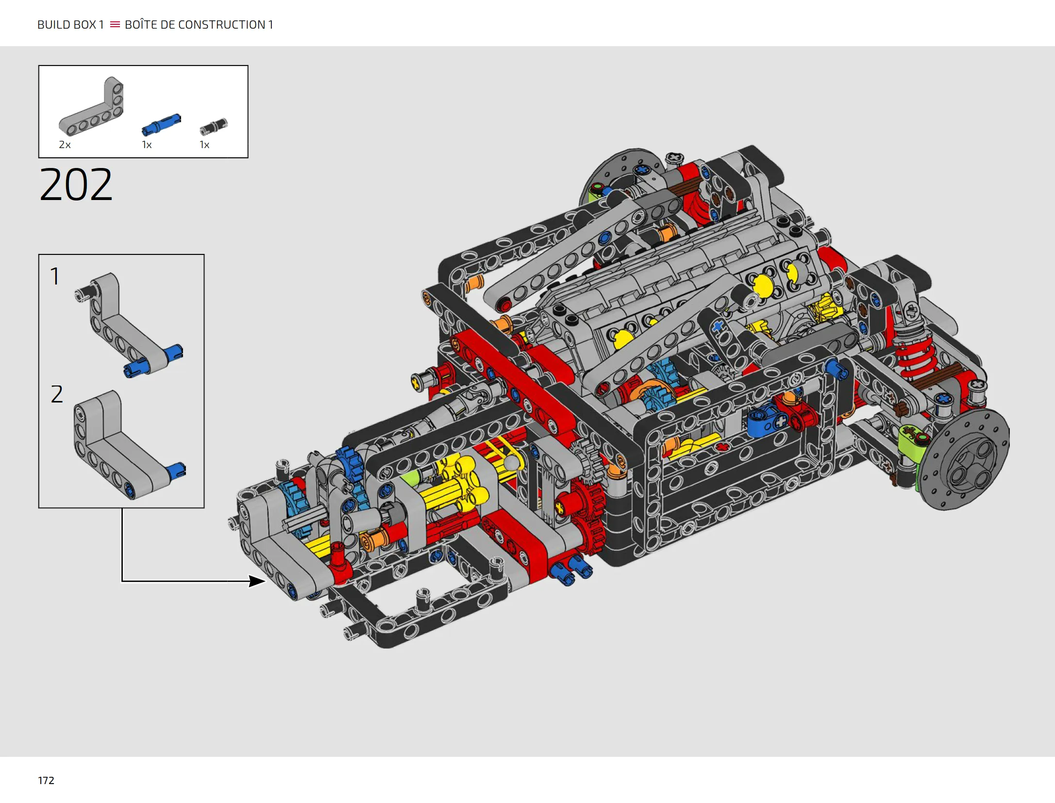The width and height of the screenshot is (1055, 803).
Task: Click the blue long pin in parts box
Action: tap(161, 124)
